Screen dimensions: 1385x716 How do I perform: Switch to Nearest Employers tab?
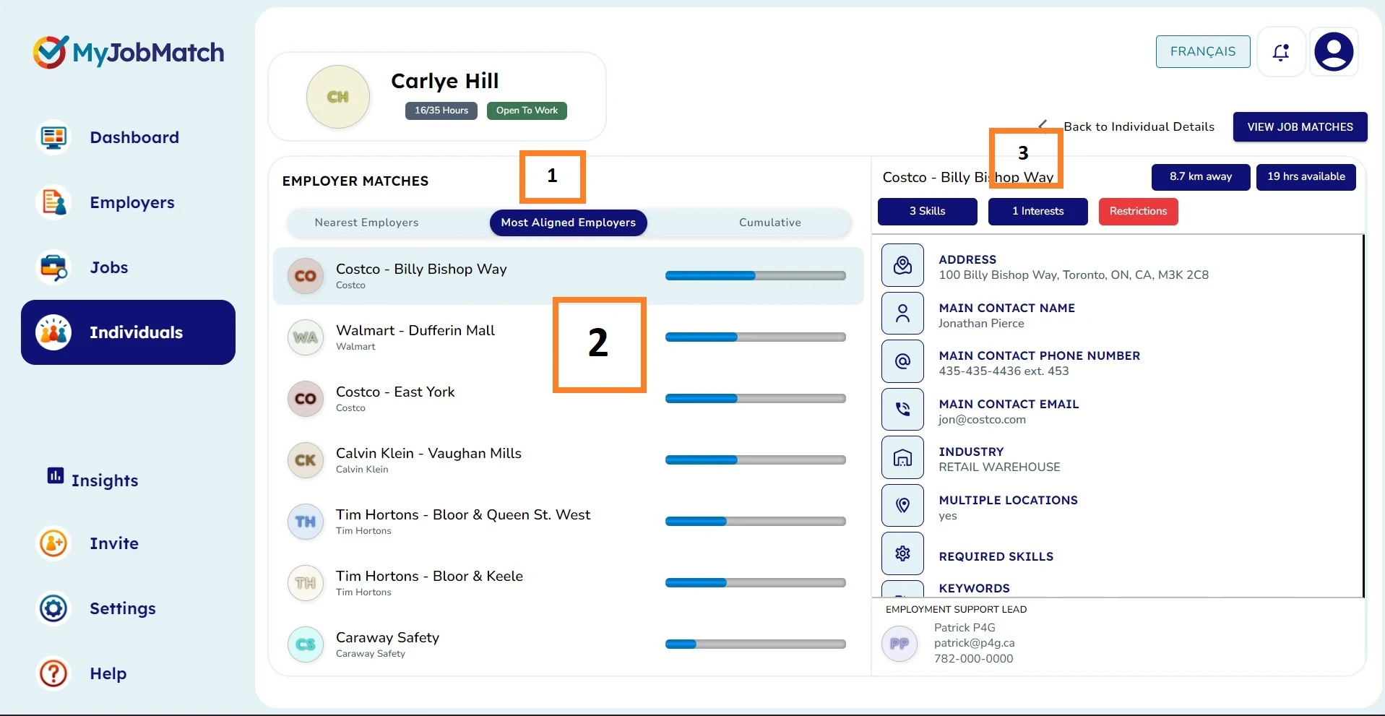click(x=366, y=223)
